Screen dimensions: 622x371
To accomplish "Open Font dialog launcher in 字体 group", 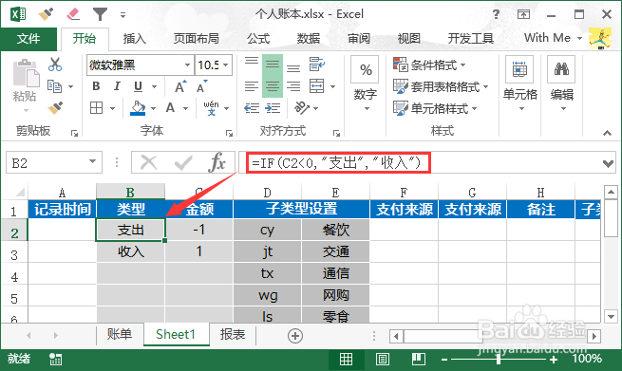I will [229, 134].
